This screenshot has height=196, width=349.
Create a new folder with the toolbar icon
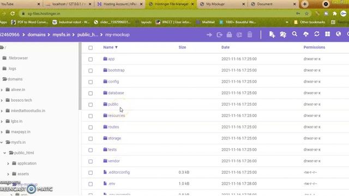click(283, 34)
